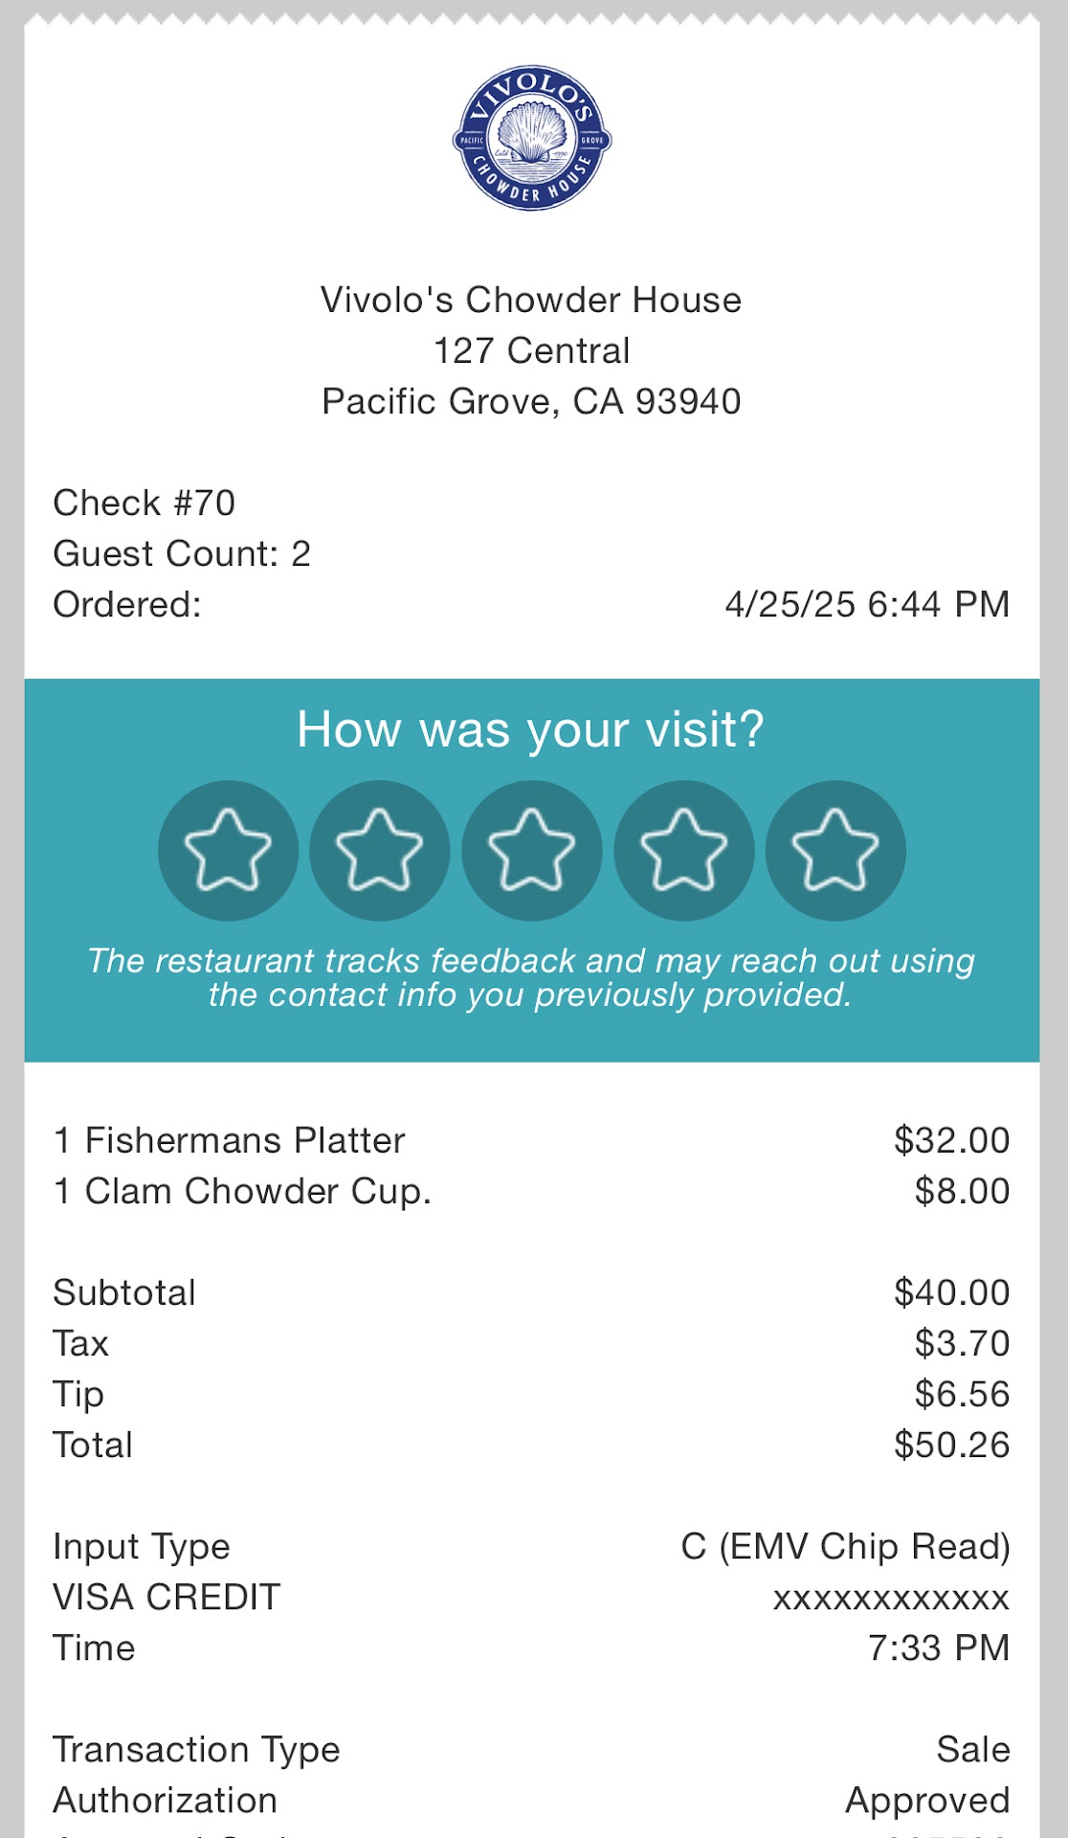Select the order date 4/25/25 6:44 PM
The width and height of the screenshot is (1068, 1838).
867,605
